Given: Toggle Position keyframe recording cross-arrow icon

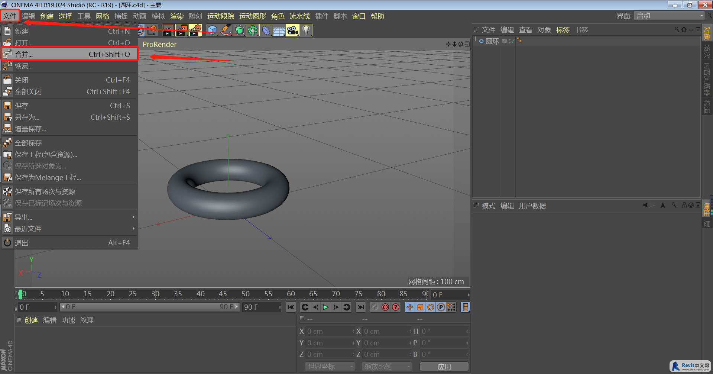Looking at the screenshot, I should pyautogui.click(x=409, y=307).
